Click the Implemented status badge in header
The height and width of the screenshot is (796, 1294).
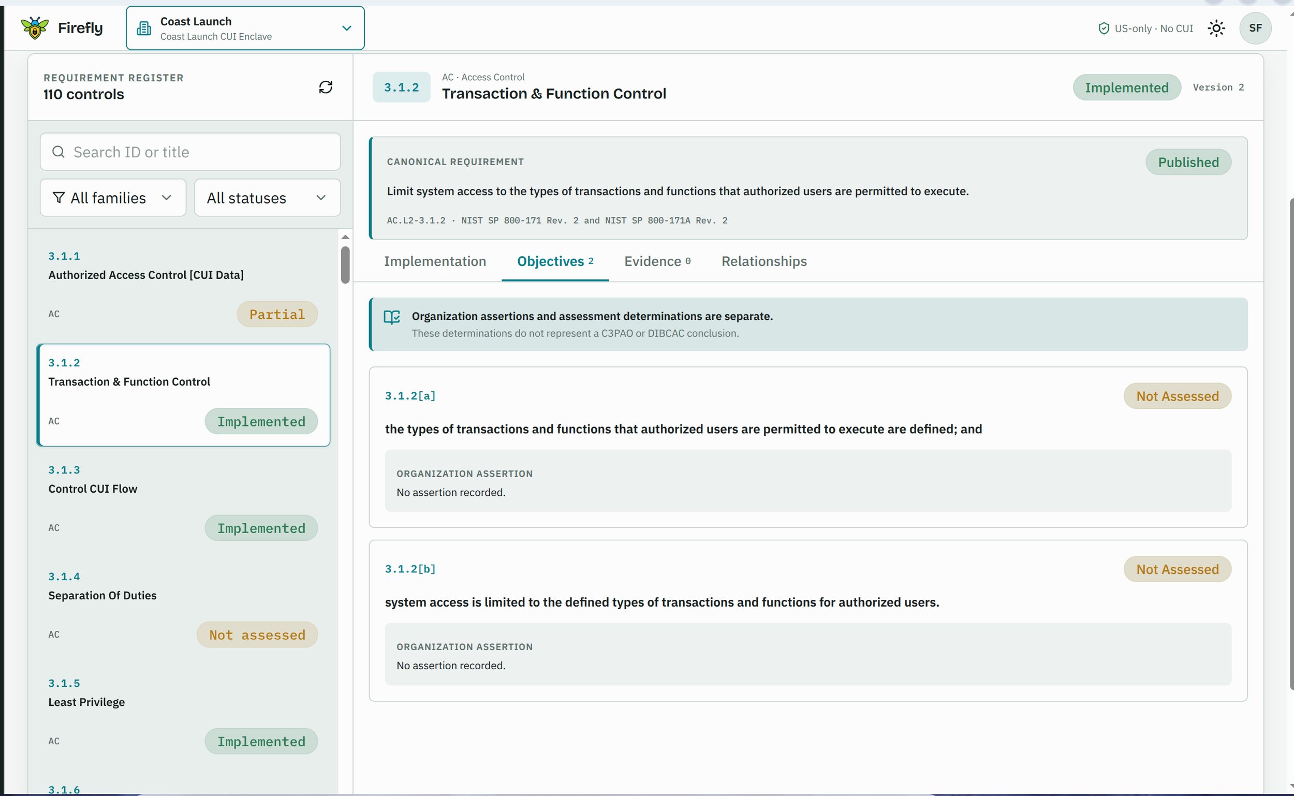click(1127, 87)
